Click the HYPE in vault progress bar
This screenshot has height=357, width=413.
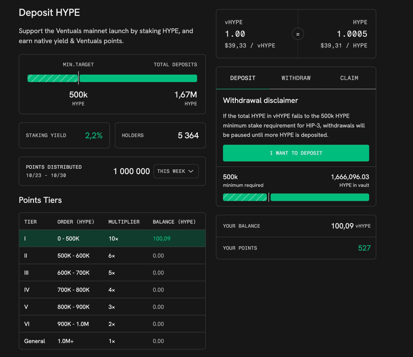(x=319, y=197)
